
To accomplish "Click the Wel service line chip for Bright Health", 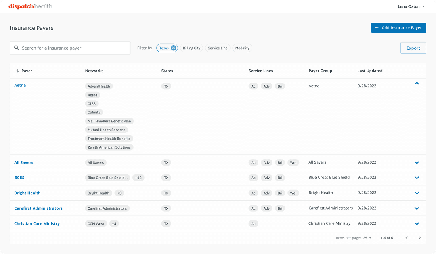I will click(293, 193).
